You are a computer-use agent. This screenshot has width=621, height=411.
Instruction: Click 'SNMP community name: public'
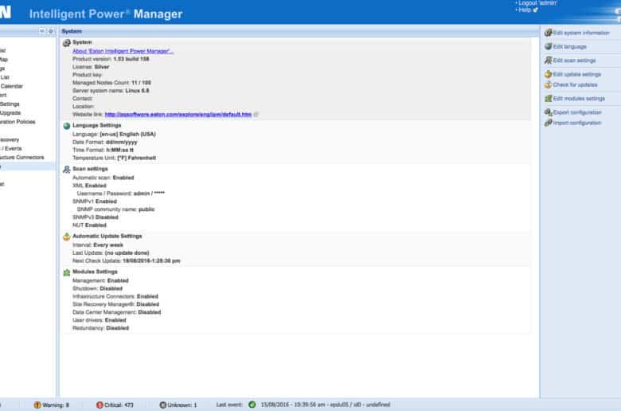[115, 209]
